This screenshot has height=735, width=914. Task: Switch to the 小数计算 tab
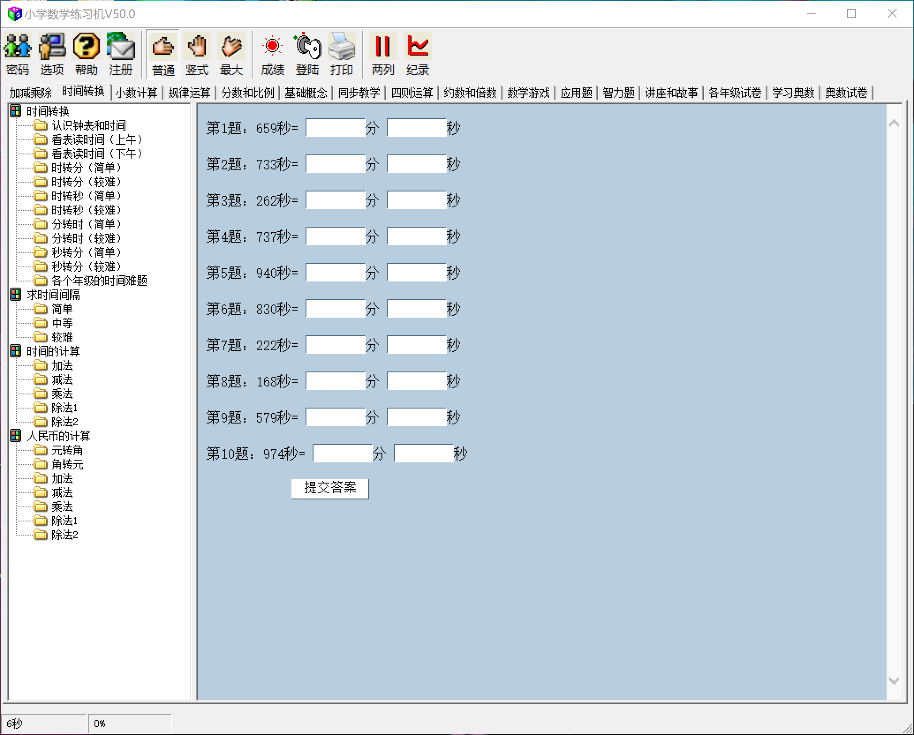pos(136,93)
